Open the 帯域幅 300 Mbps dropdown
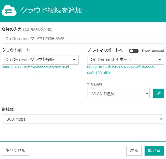The image size is (166, 159). pos(83,119)
